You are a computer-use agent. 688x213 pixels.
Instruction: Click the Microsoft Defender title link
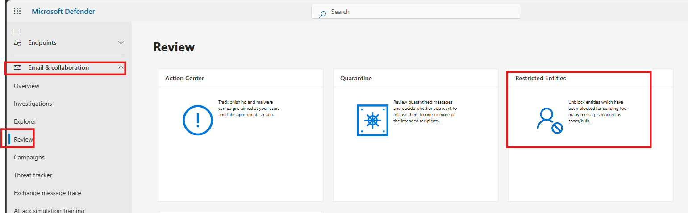63,11
